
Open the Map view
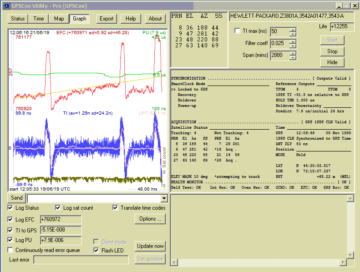pyautogui.click(x=59, y=19)
